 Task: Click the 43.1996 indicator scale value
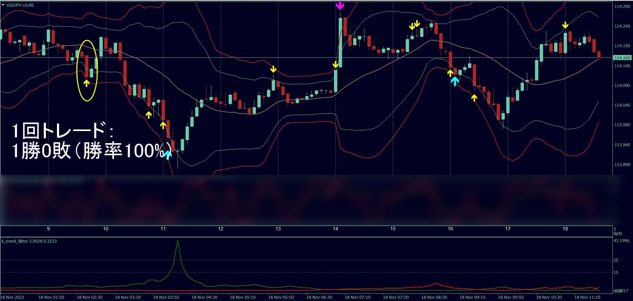(x=621, y=240)
